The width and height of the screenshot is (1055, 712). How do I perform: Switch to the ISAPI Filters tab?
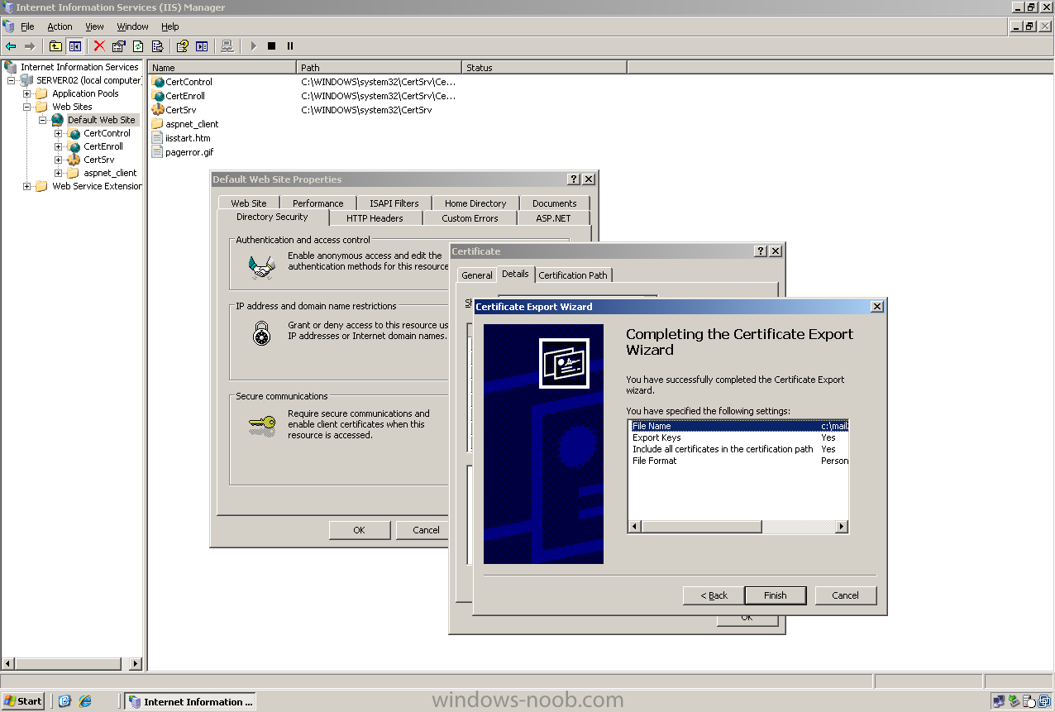[394, 203]
